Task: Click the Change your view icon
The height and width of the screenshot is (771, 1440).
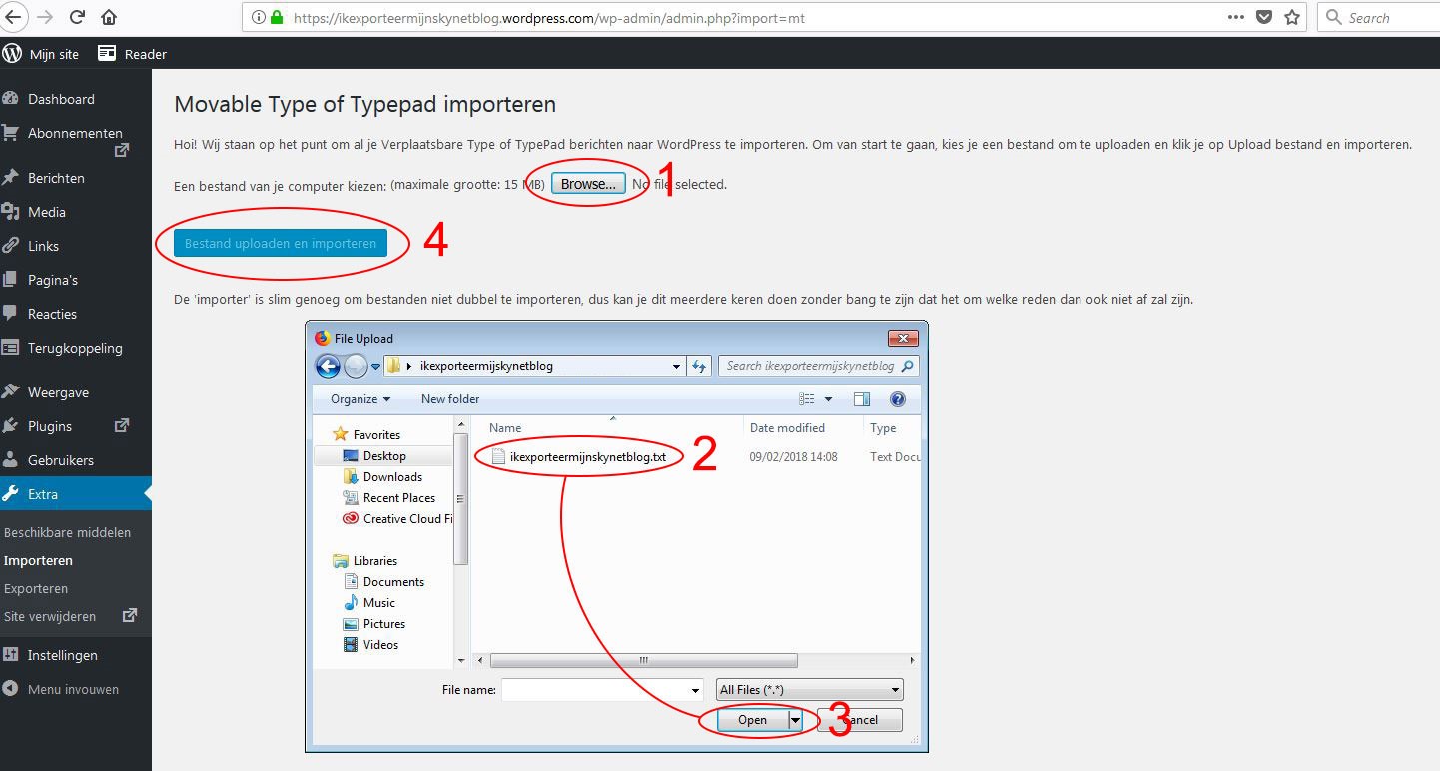Action: point(808,399)
